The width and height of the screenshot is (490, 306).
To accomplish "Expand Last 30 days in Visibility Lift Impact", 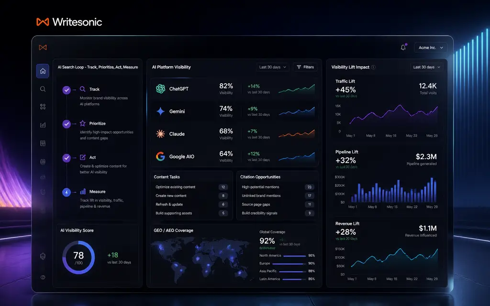I will pyautogui.click(x=426, y=67).
